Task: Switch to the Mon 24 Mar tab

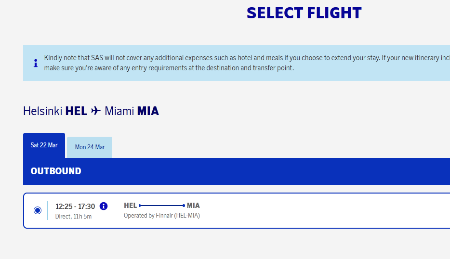Action: click(x=90, y=147)
